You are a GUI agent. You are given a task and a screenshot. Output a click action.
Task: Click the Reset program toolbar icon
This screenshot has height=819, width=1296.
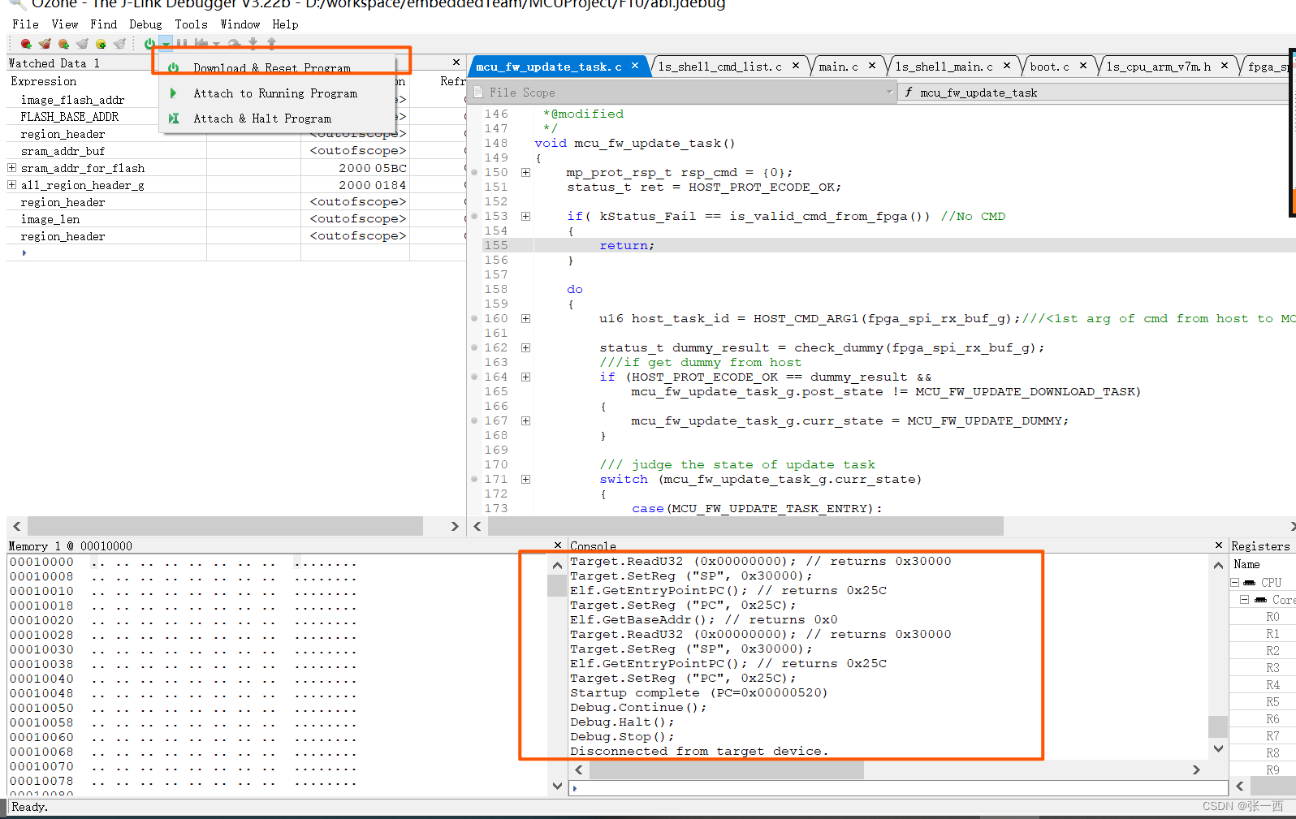(201, 44)
